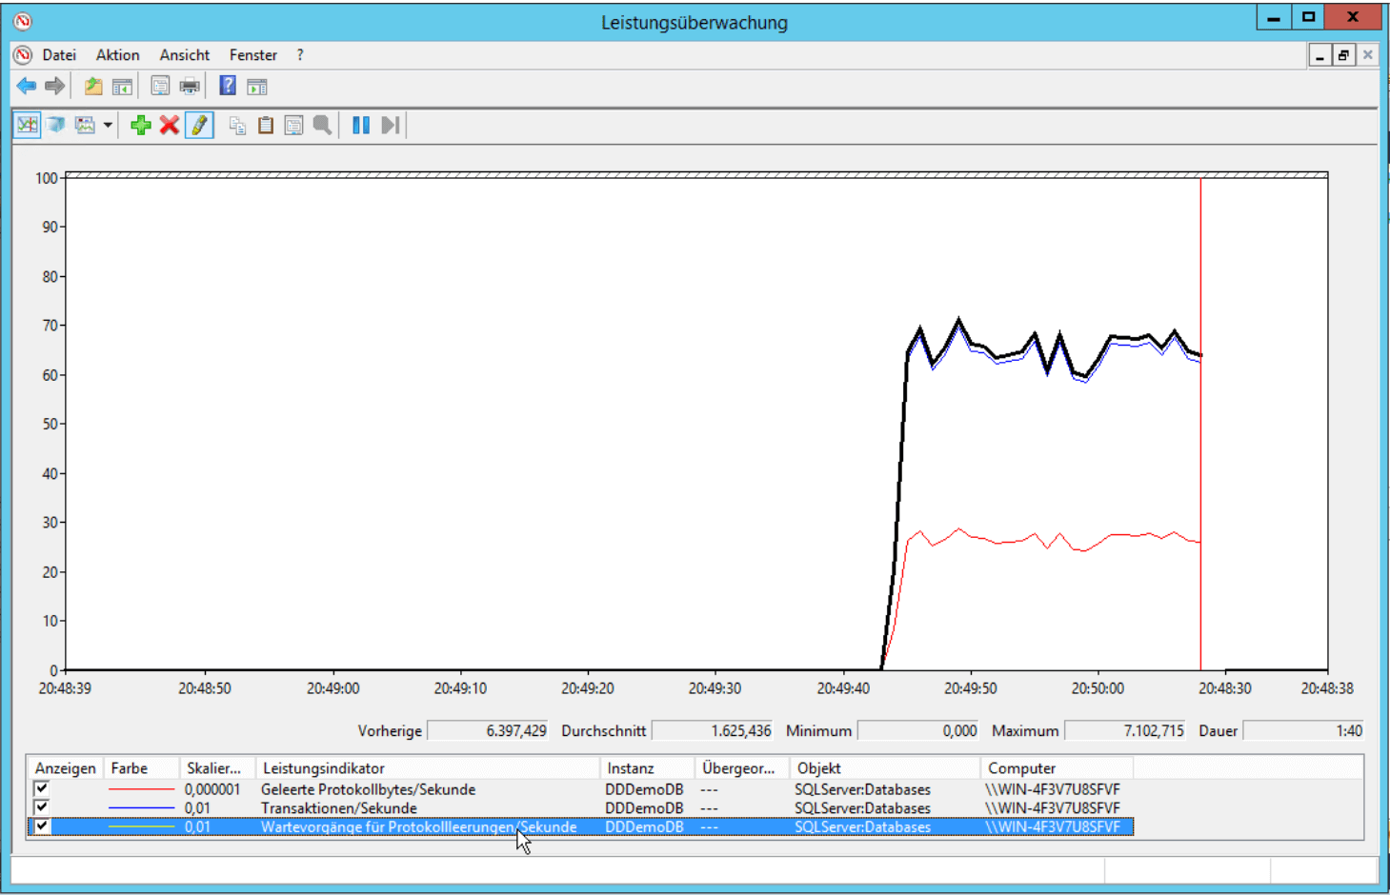This screenshot has width=1390, height=895.
Task: Pause display with the freeze button
Action: [361, 126]
